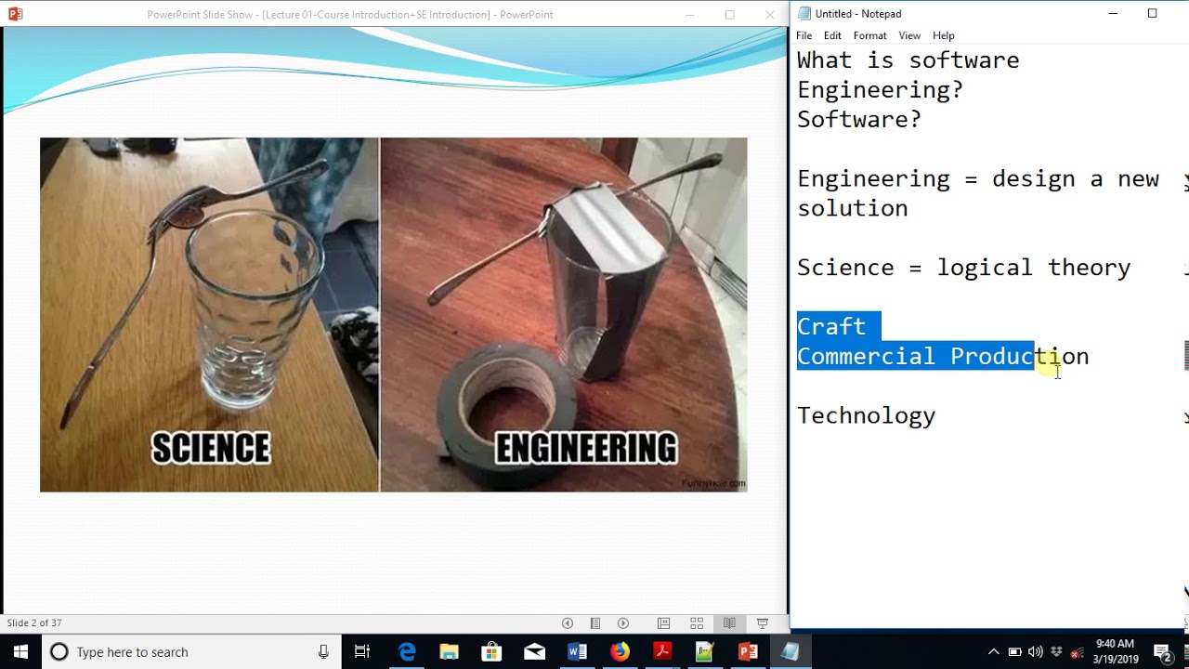Screen dimensions: 1189x669
Task: Open File Explorer from taskbar
Action: (450, 652)
